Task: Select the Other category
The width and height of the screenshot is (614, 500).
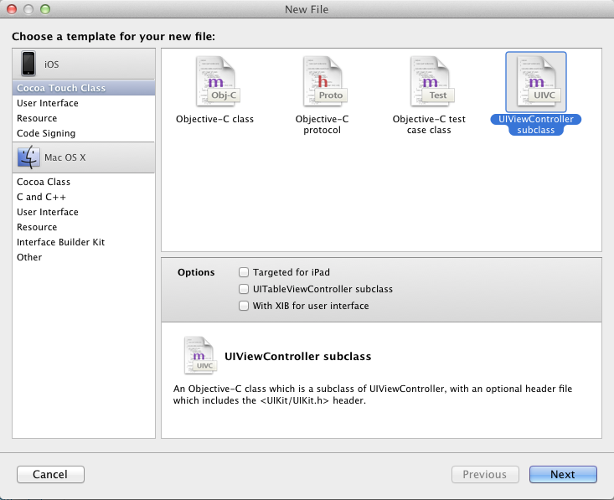Action: click(29, 257)
